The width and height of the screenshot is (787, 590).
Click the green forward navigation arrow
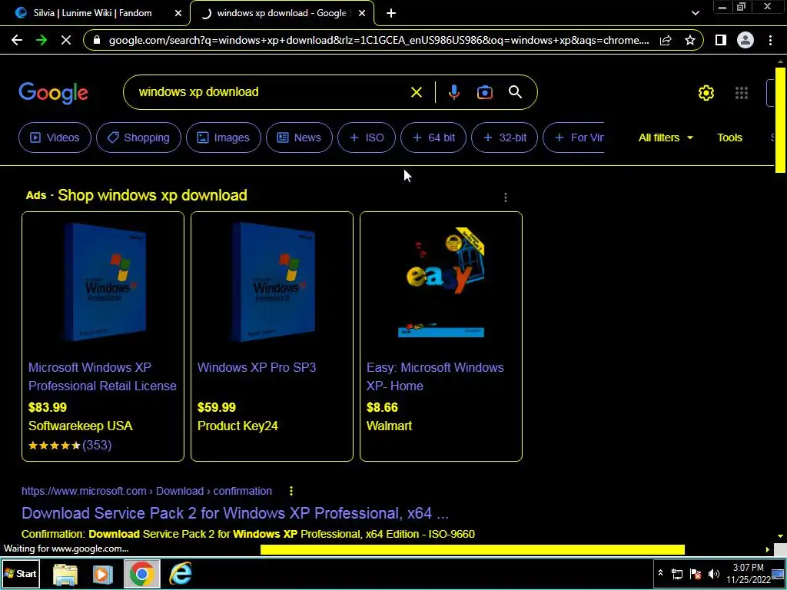point(42,40)
